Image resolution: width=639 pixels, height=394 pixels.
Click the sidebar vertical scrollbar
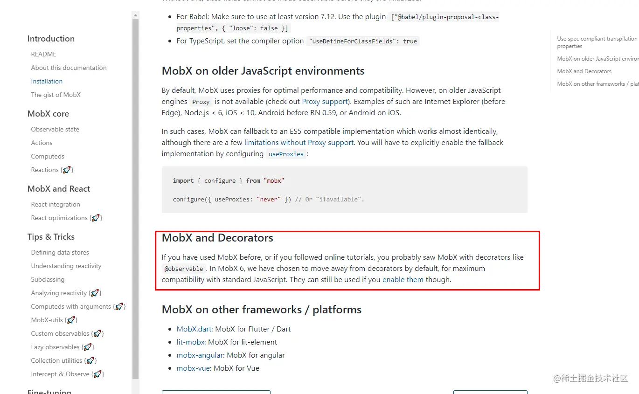[x=136, y=187]
